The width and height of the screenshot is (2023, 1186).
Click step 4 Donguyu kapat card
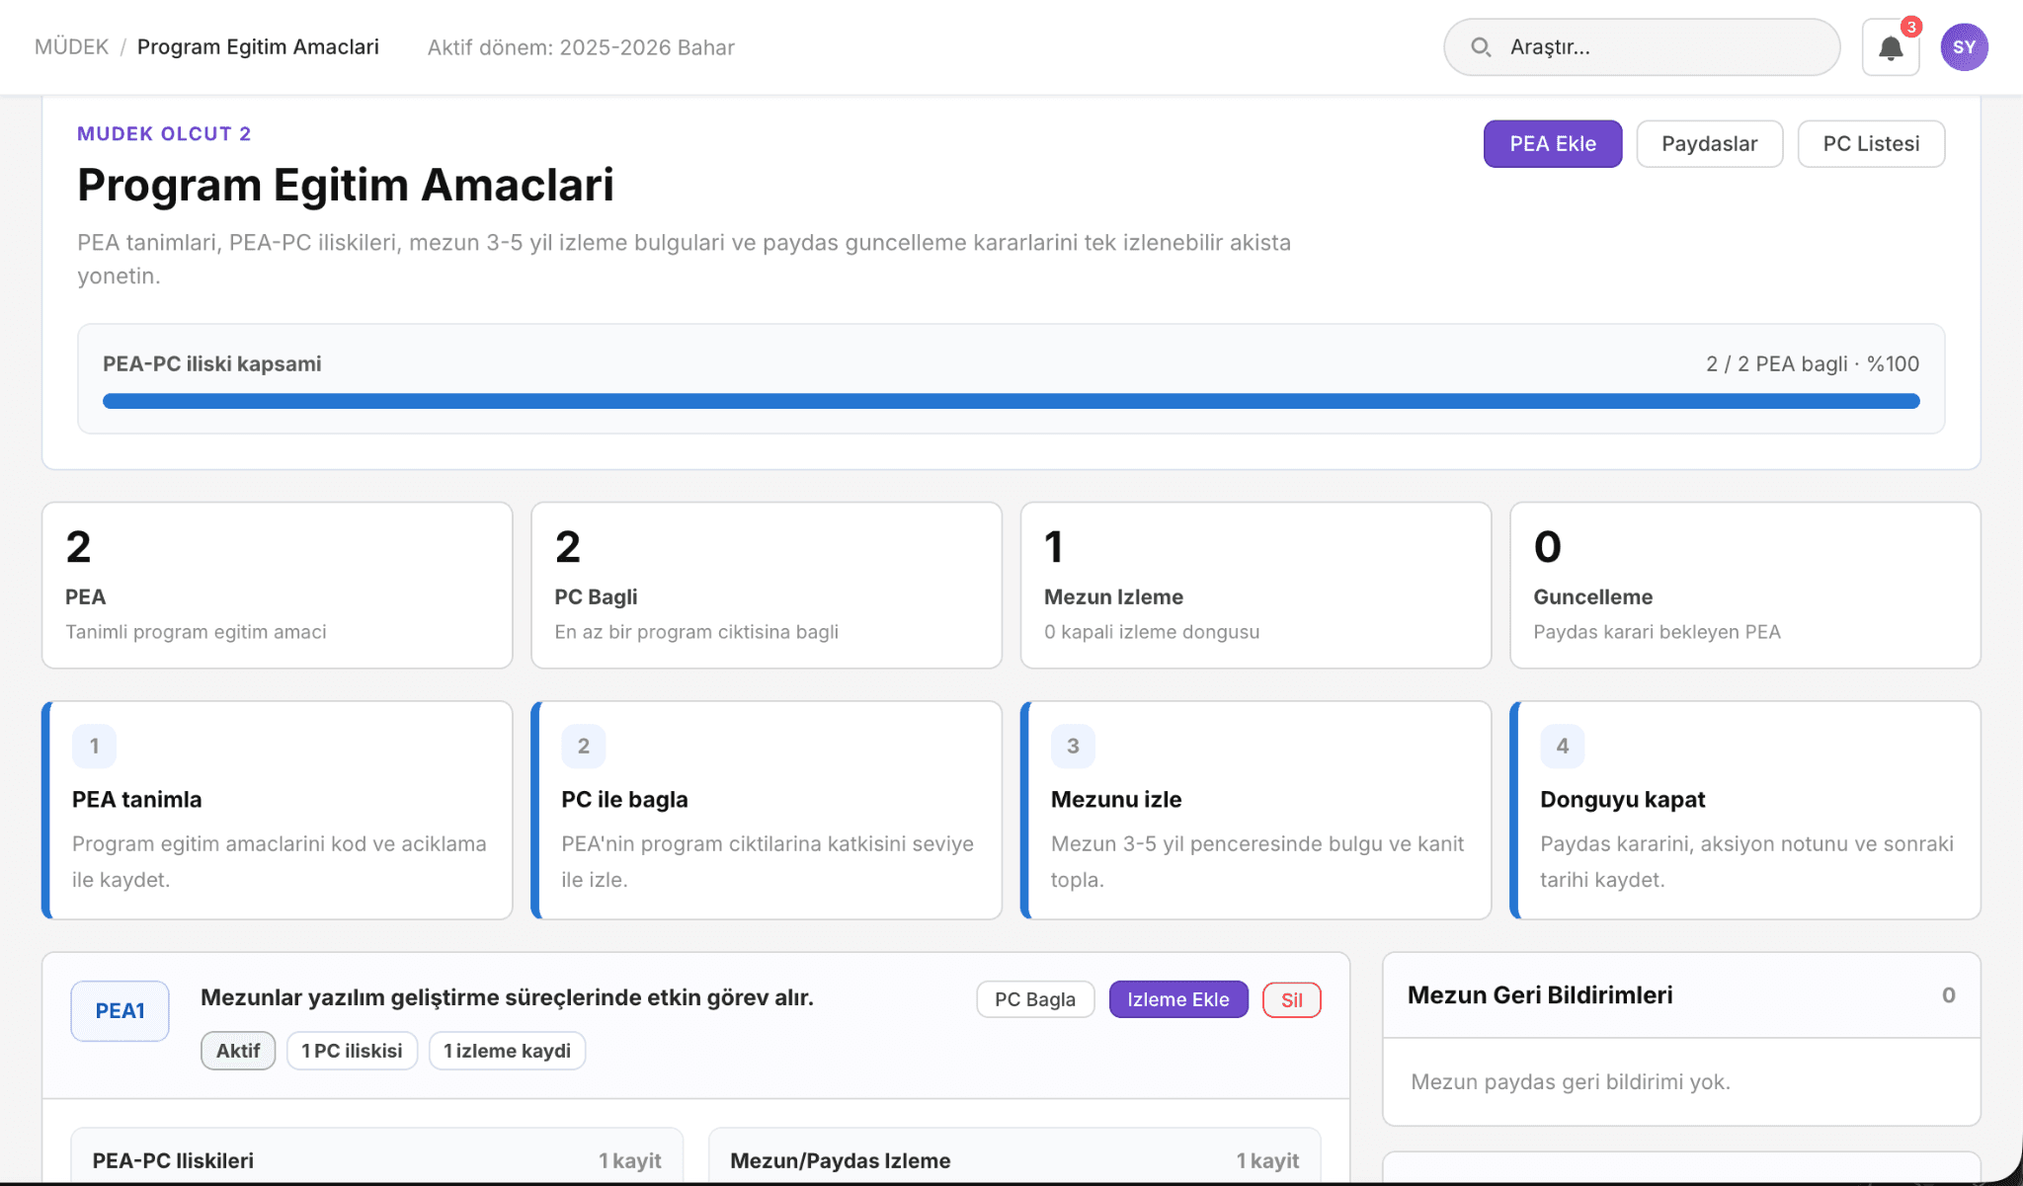[1745, 811]
